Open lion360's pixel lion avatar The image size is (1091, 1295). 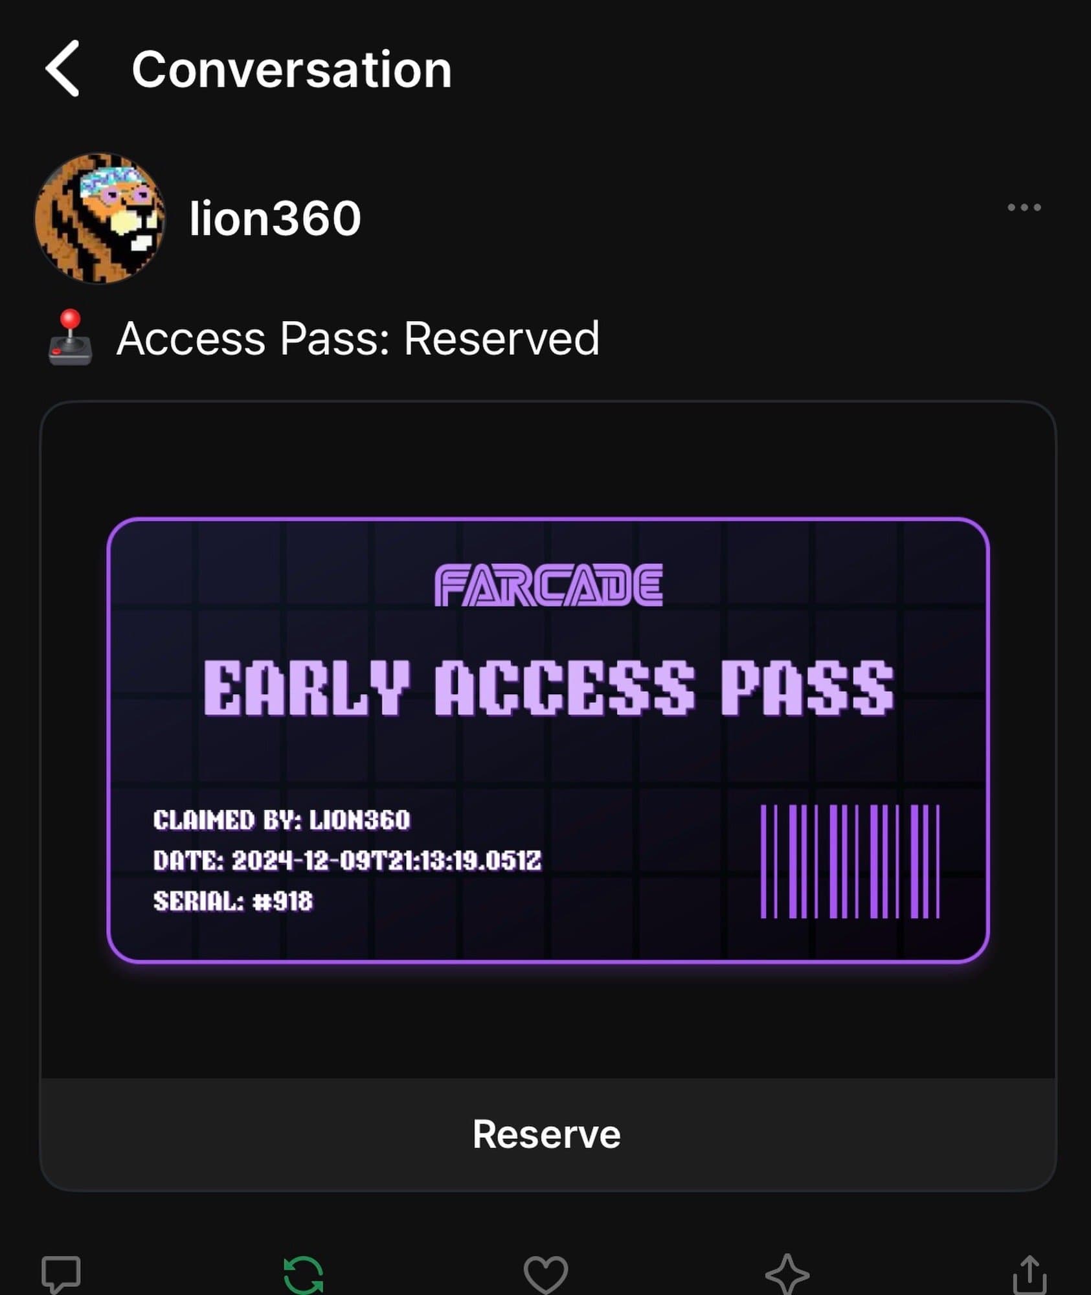point(100,218)
